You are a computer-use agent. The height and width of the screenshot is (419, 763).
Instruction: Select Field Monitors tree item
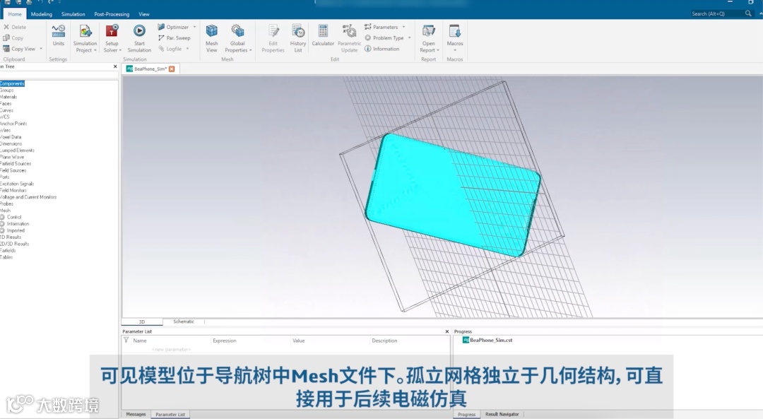13,190
